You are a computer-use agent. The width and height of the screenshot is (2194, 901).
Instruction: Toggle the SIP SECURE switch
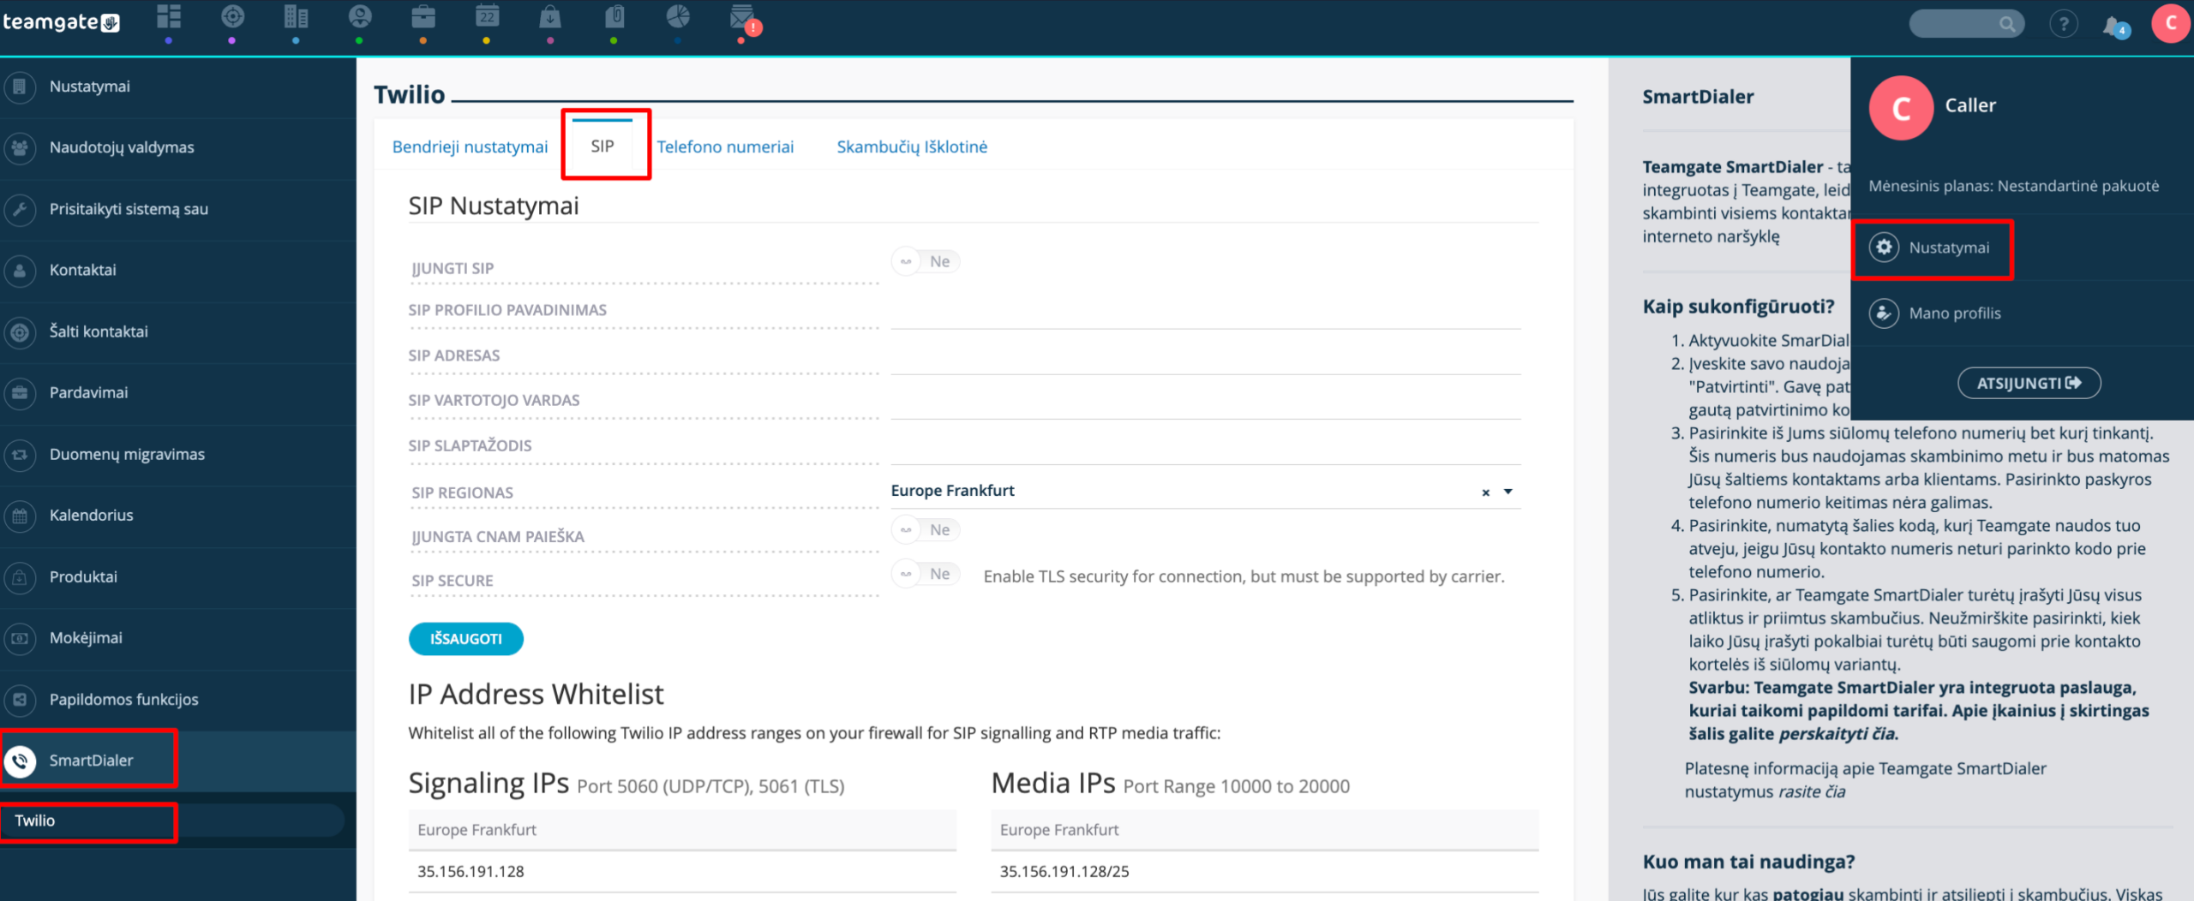coord(926,574)
